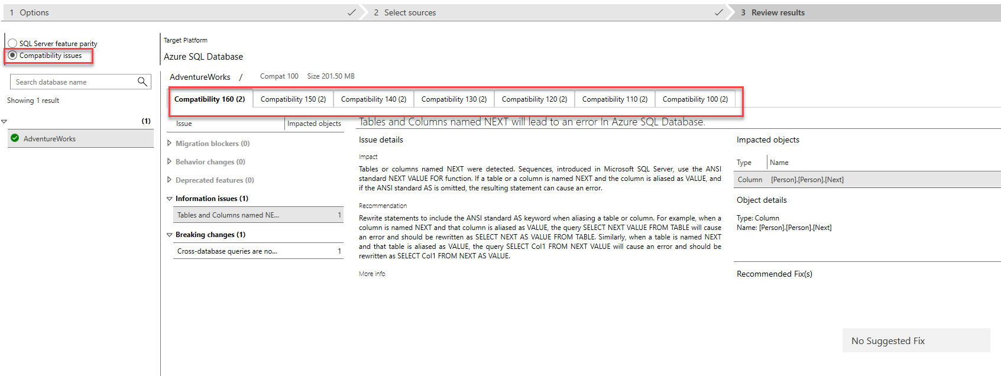Expand Deprecated features (0)

170,180
